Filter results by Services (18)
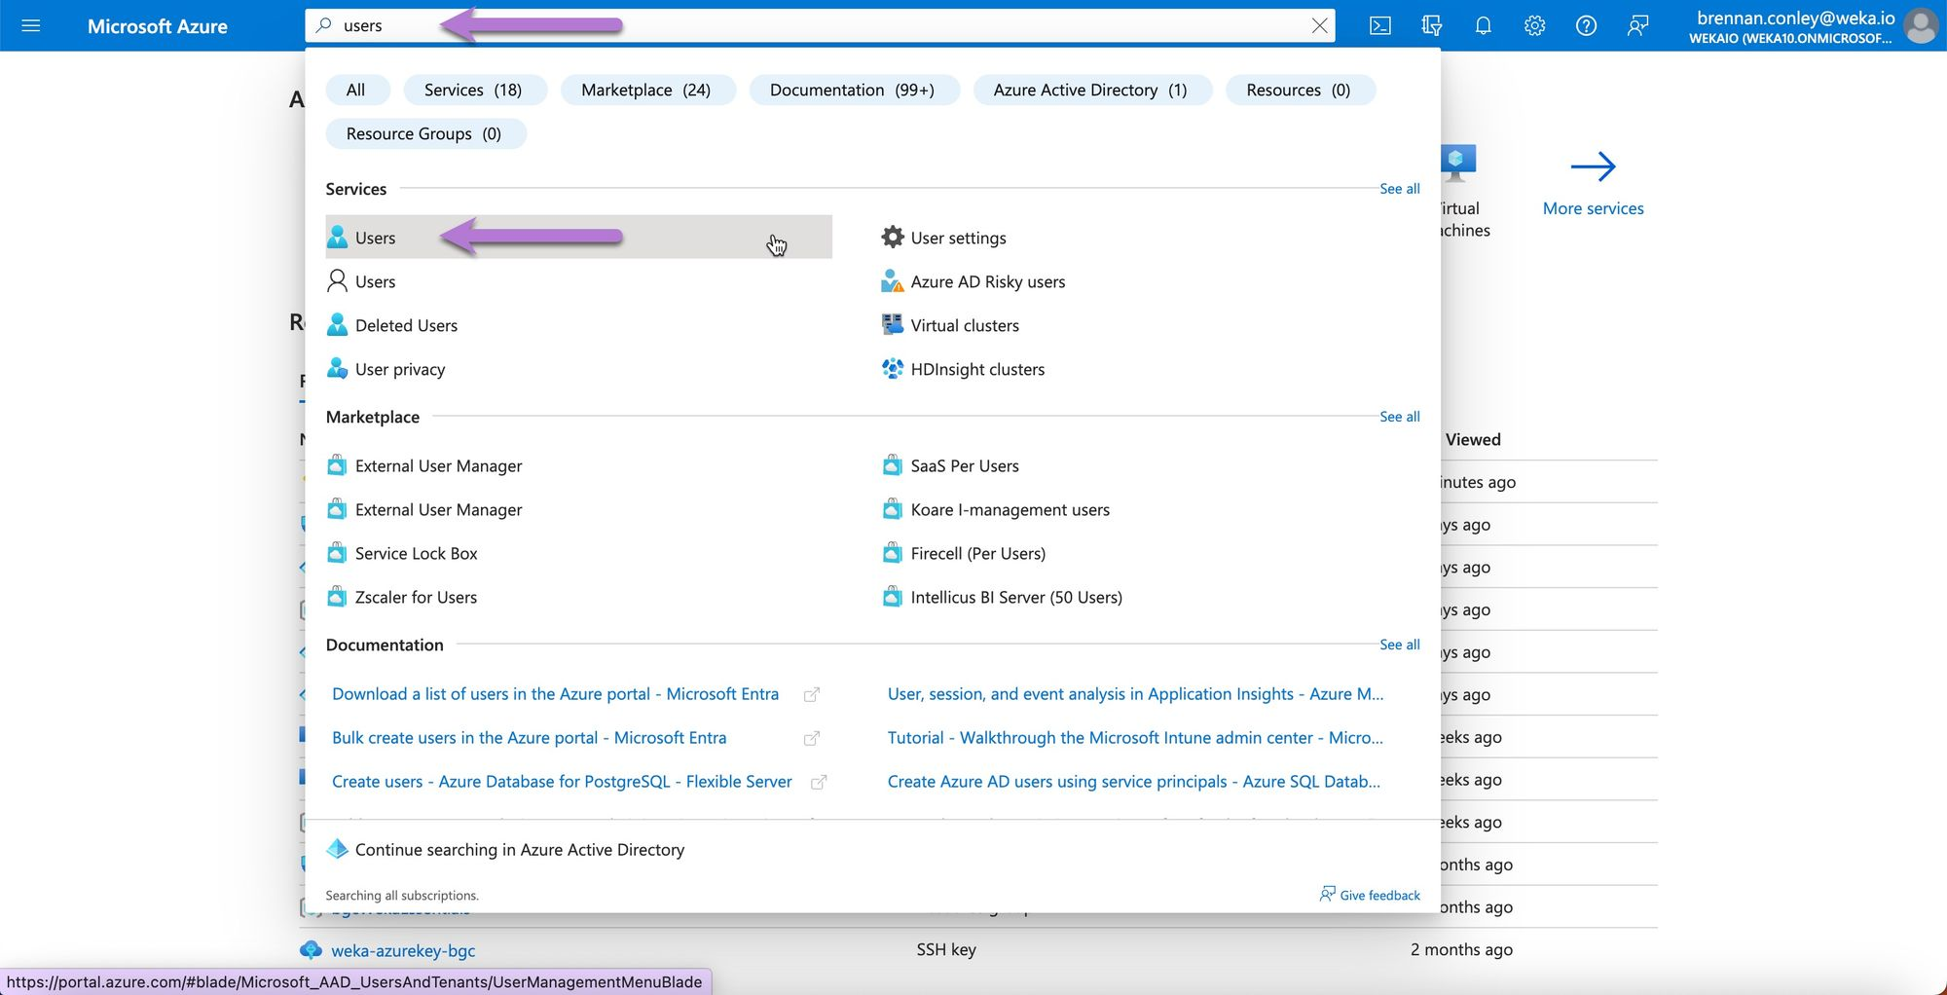 tap(473, 90)
